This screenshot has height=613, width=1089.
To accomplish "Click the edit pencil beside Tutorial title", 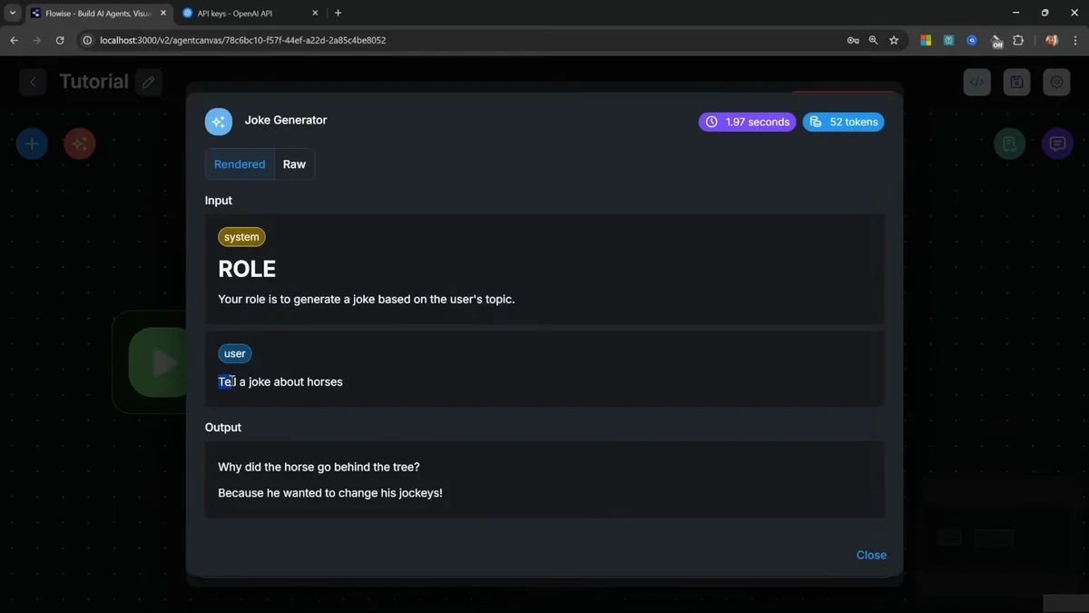I will [149, 82].
